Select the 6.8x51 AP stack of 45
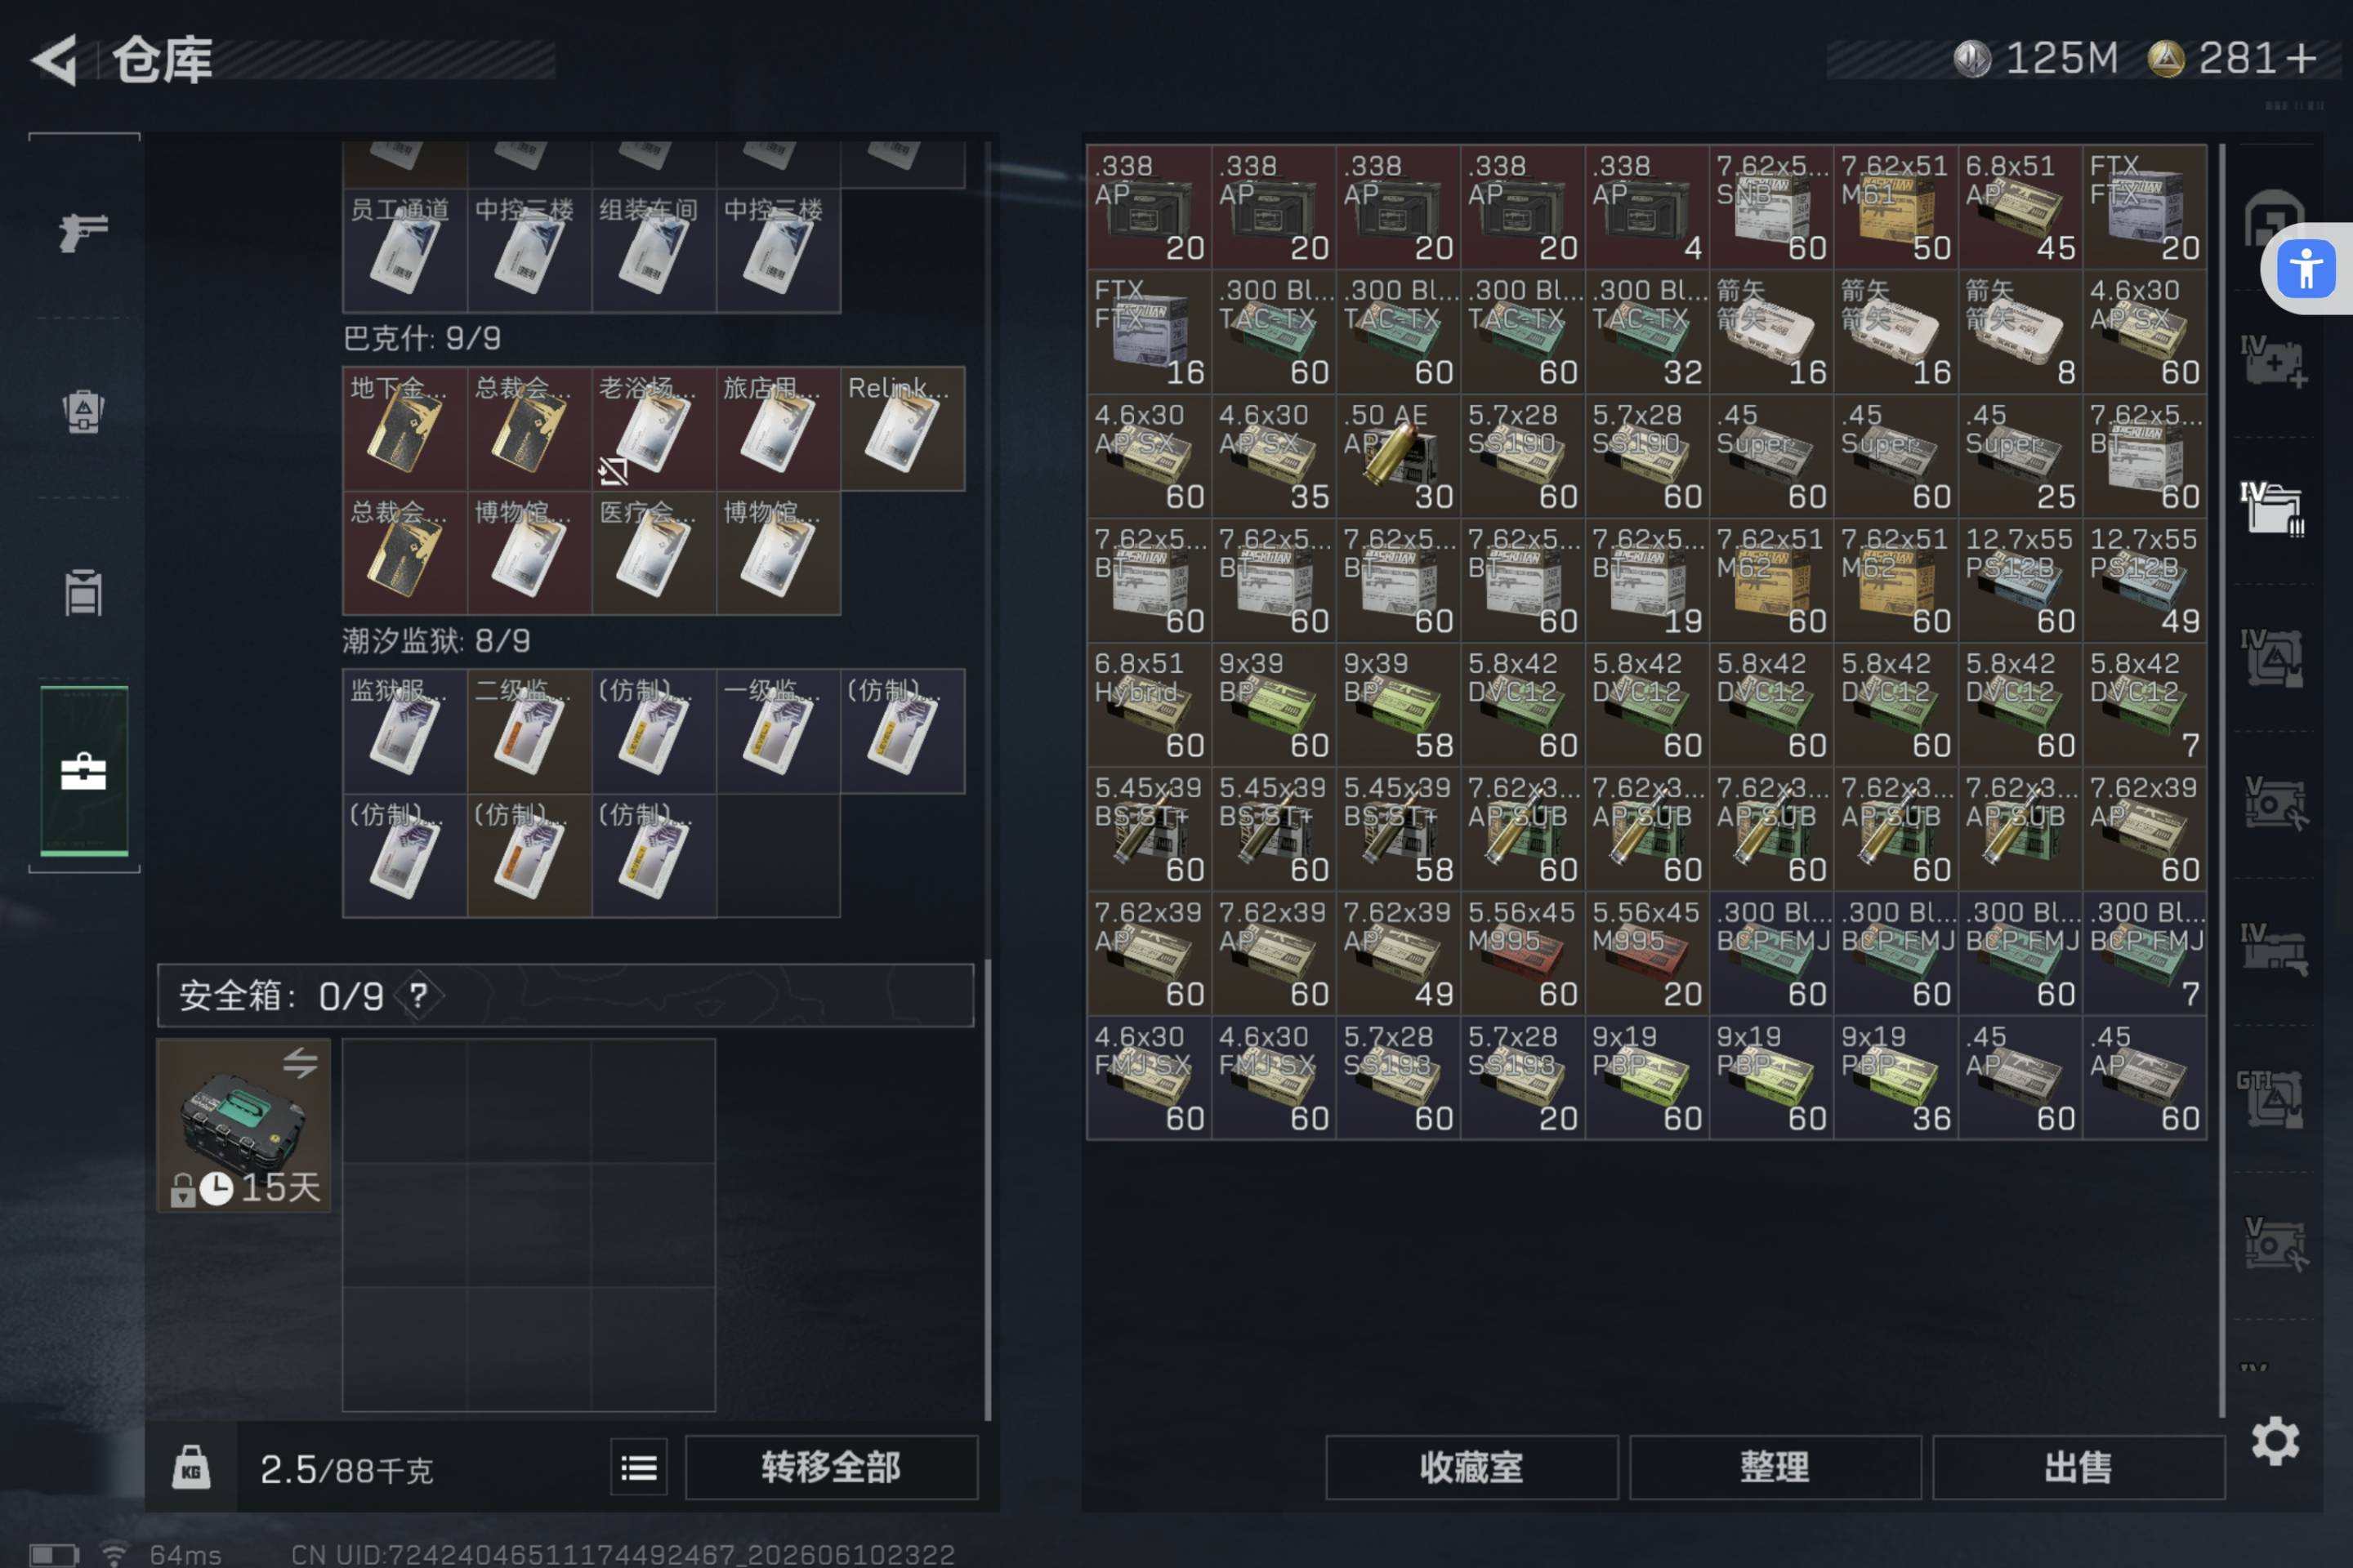2353x1568 pixels. click(2020, 207)
